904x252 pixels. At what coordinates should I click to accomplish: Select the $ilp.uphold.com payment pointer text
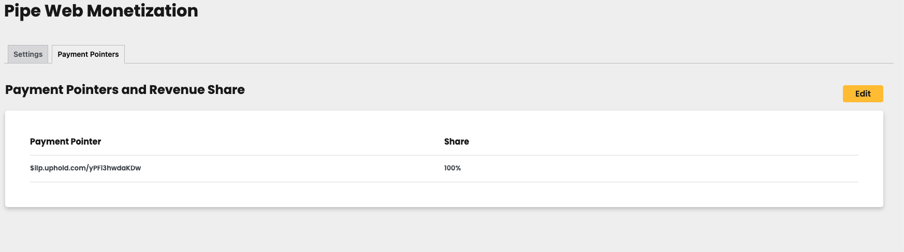(85, 168)
